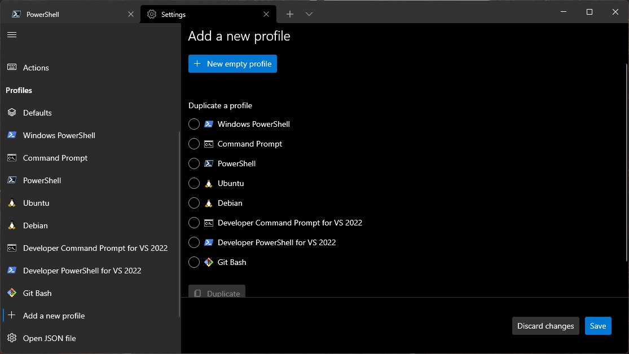The height and width of the screenshot is (354, 629).
Task: Select PowerShell radio button to duplicate
Action: (x=193, y=163)
